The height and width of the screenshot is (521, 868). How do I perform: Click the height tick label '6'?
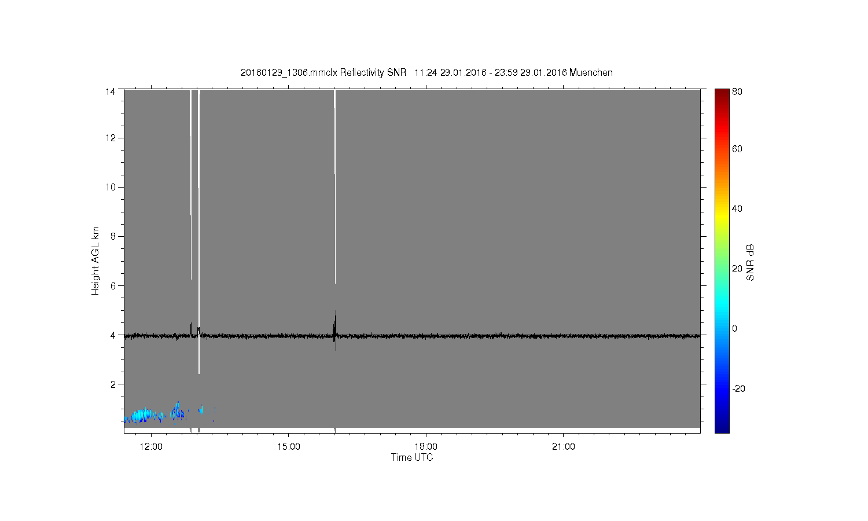tap(113, 285)
